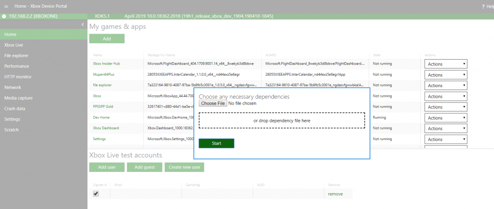The width and height of the screenshot is (494, 209).
Task: Click the drop dependency file area
Action: point(282,120)
